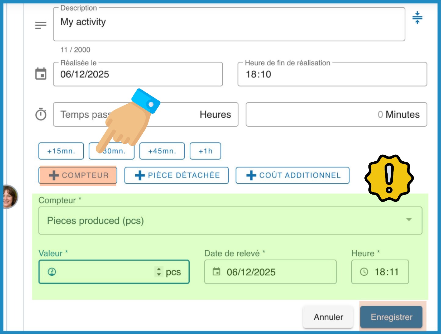The width and height of the screenshot is (441, 334).
Task: Click the stopwatch icon beside Temps passé
Action: [x=41, y=115]
